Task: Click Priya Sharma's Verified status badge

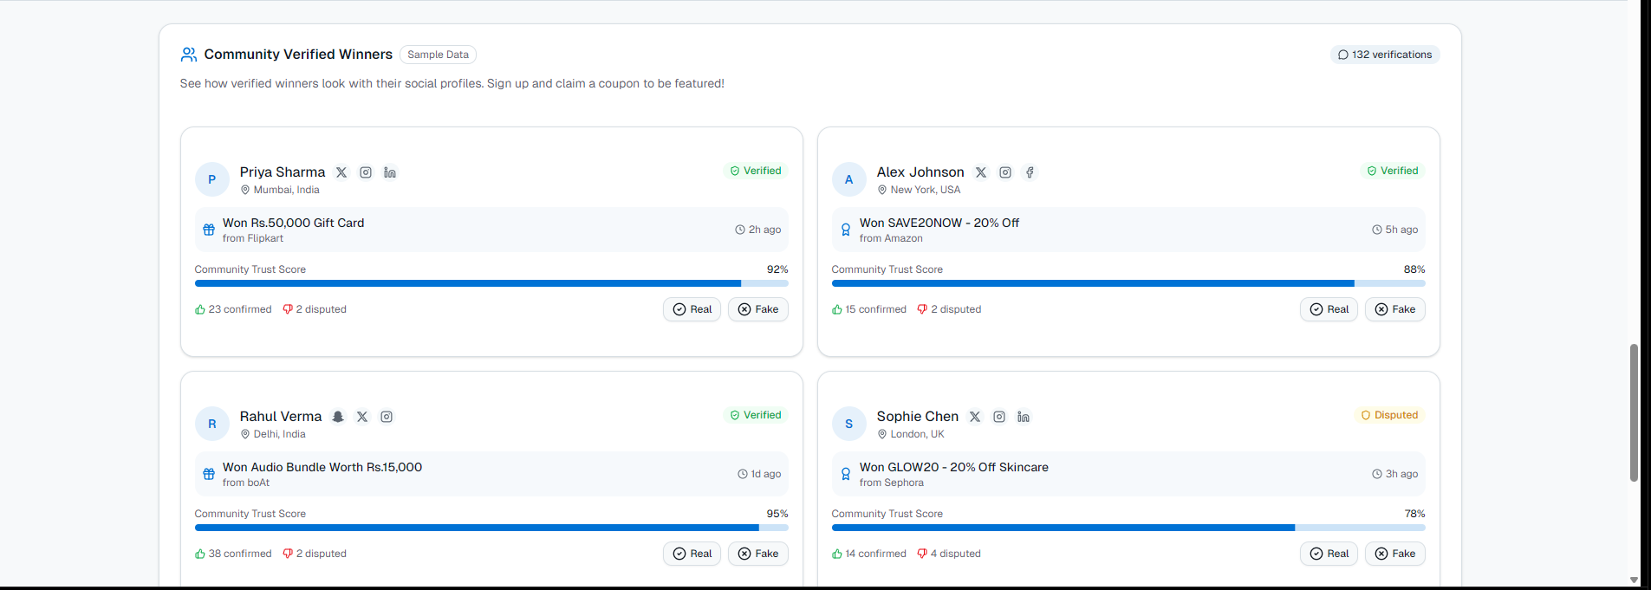Action: 756,171
